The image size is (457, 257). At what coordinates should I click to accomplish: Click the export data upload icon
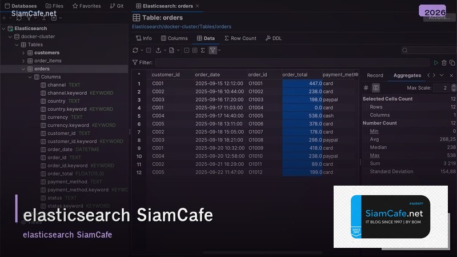coord(158,50)
